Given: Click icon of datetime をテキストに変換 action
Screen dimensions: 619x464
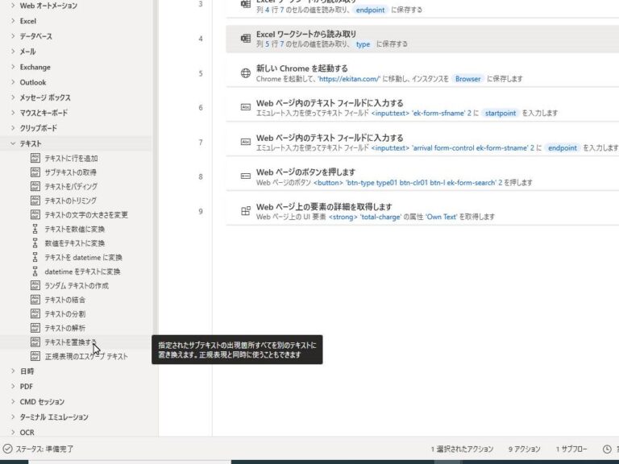Looking at the screenshot, I should click(x=35, y=271).
